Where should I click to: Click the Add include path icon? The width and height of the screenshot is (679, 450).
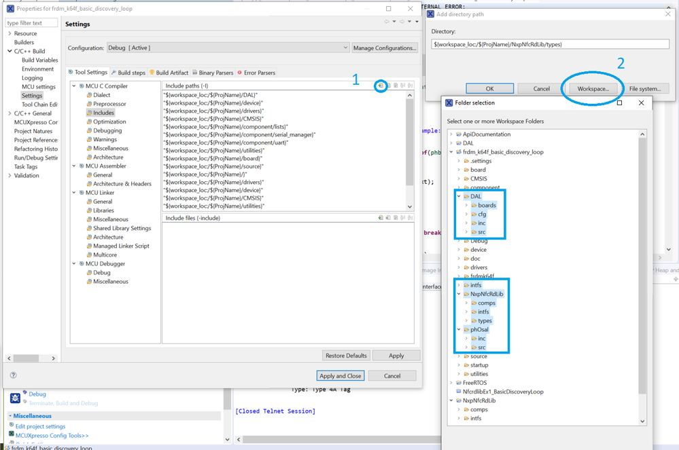point(381,86)
